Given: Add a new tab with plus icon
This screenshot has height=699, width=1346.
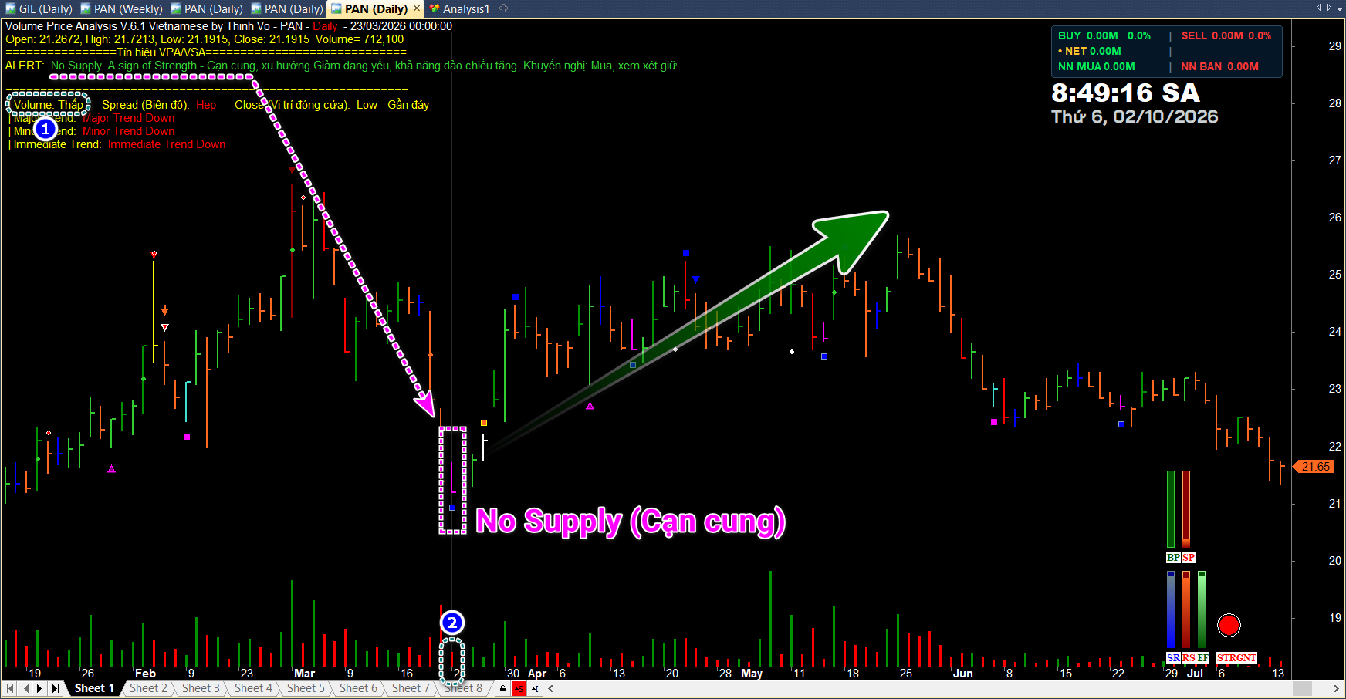Looking at the screenshot, I should point(504,8).
